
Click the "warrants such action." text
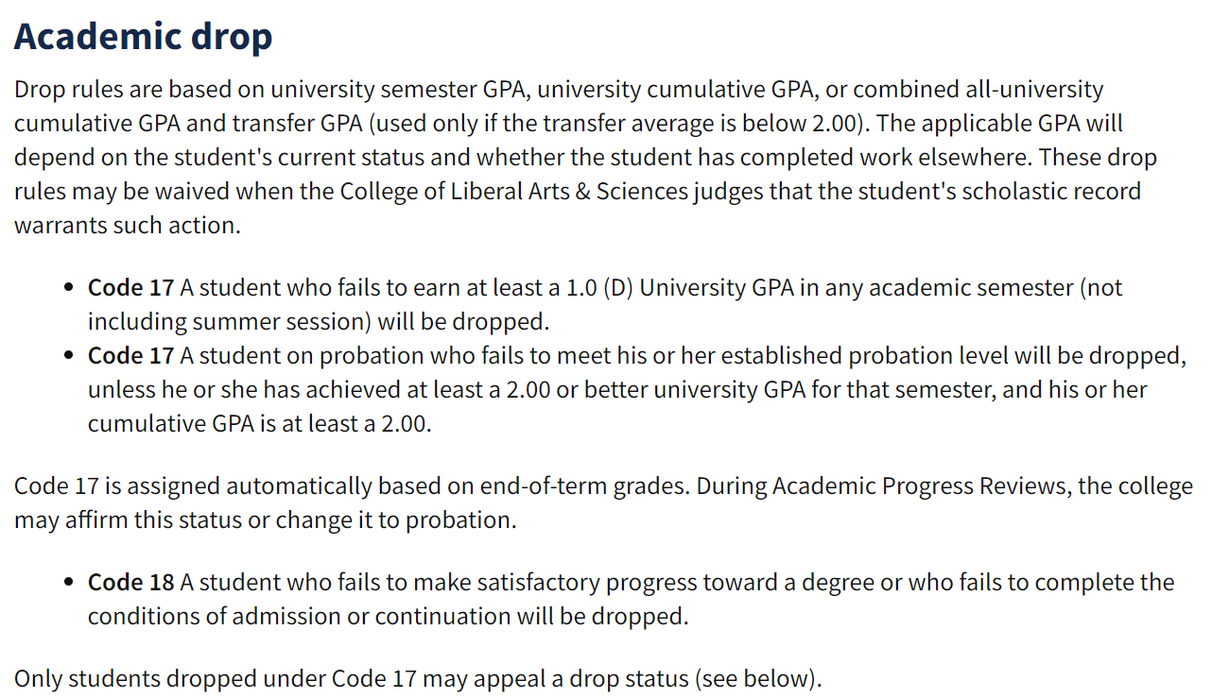coord(127,226)
